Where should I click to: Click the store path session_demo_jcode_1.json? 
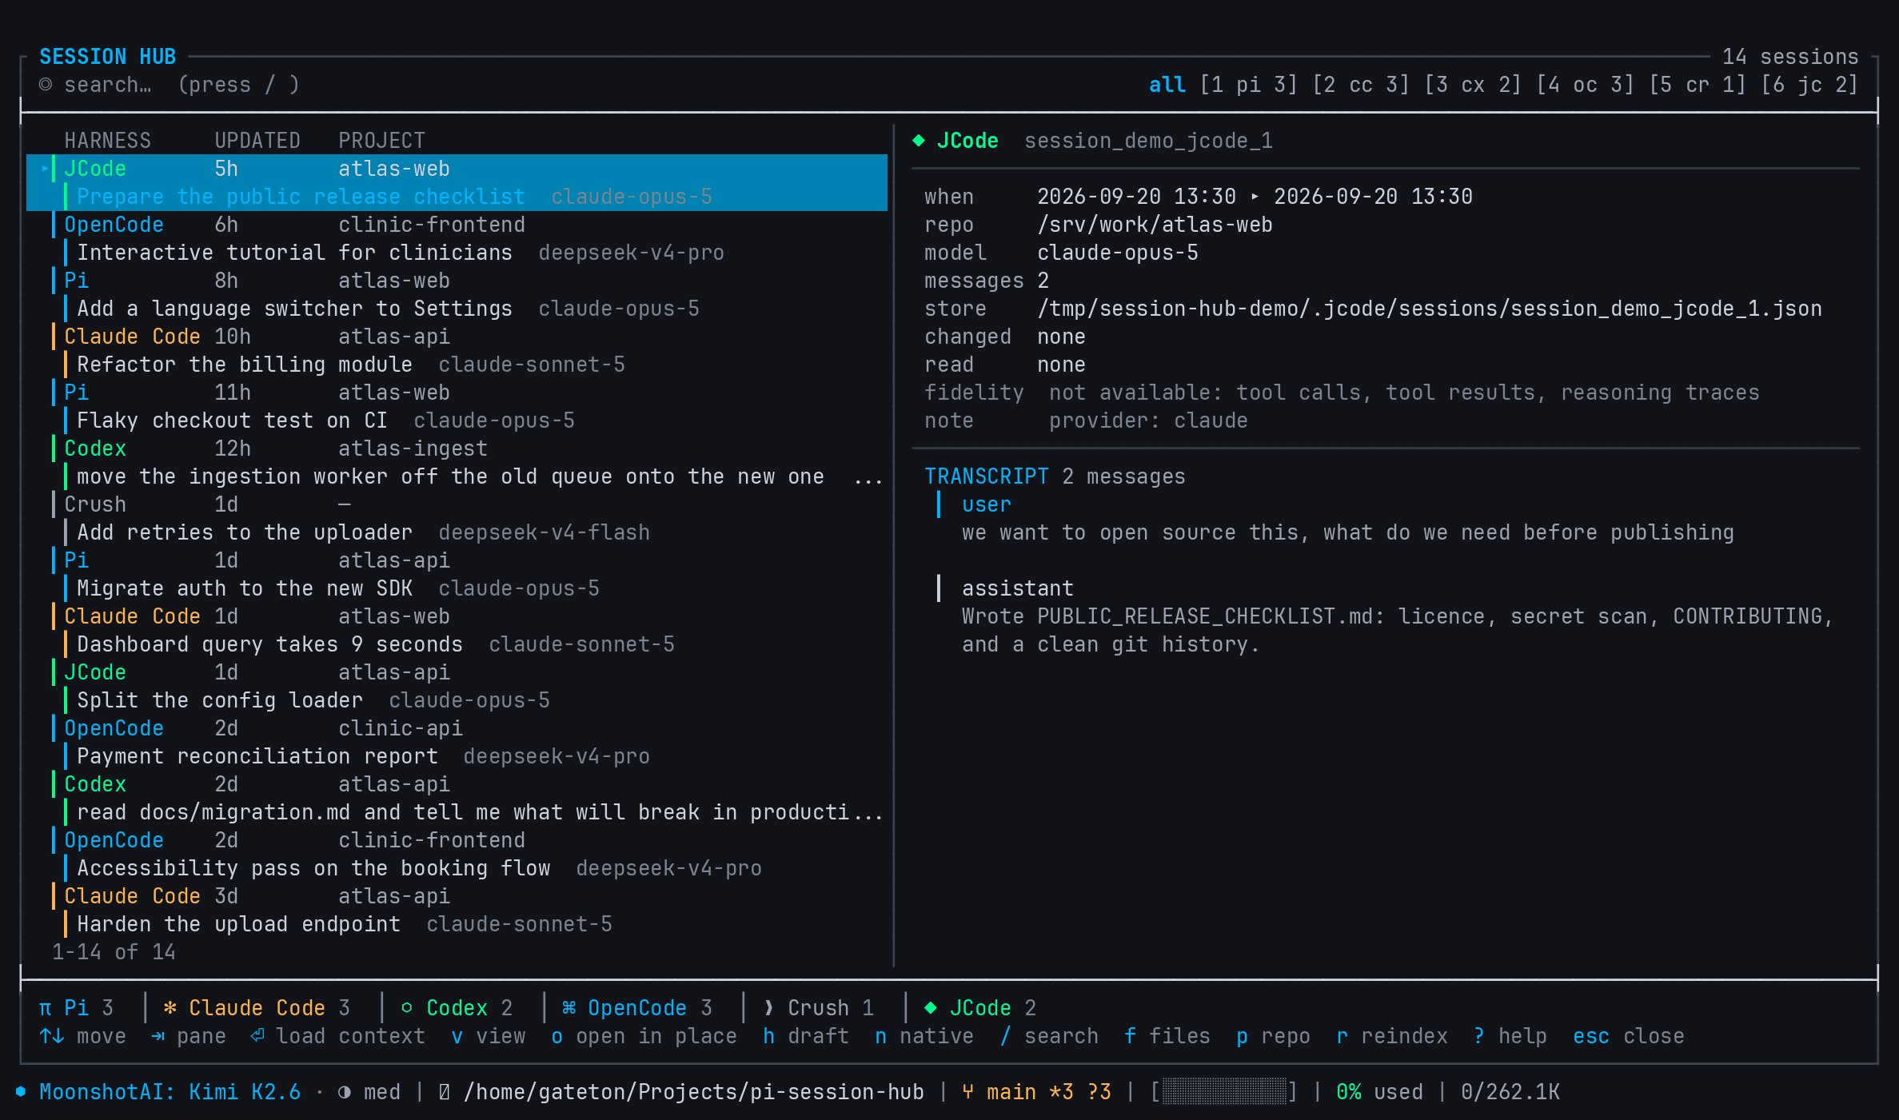1430,309
